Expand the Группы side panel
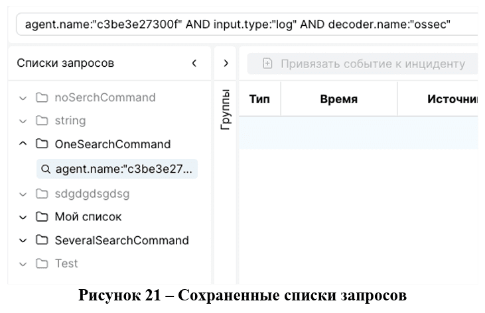 (226, 64)
